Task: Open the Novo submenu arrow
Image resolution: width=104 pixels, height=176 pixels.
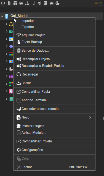Action: pyautogui.click(x=90, y=117)
